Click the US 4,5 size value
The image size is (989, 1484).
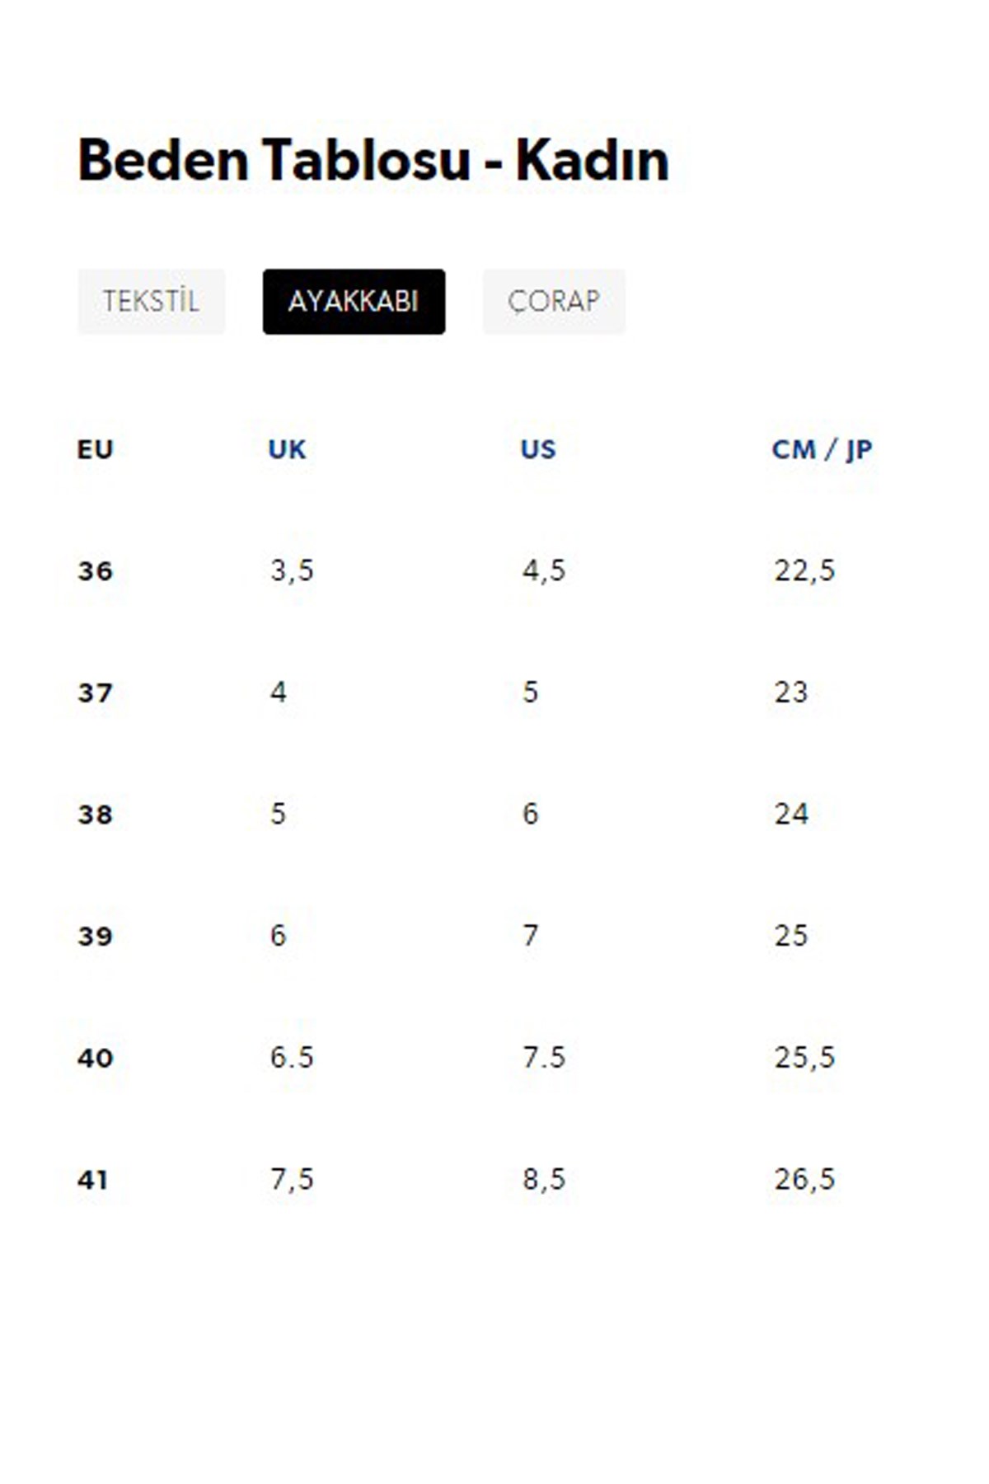click(x=544, y=571)
